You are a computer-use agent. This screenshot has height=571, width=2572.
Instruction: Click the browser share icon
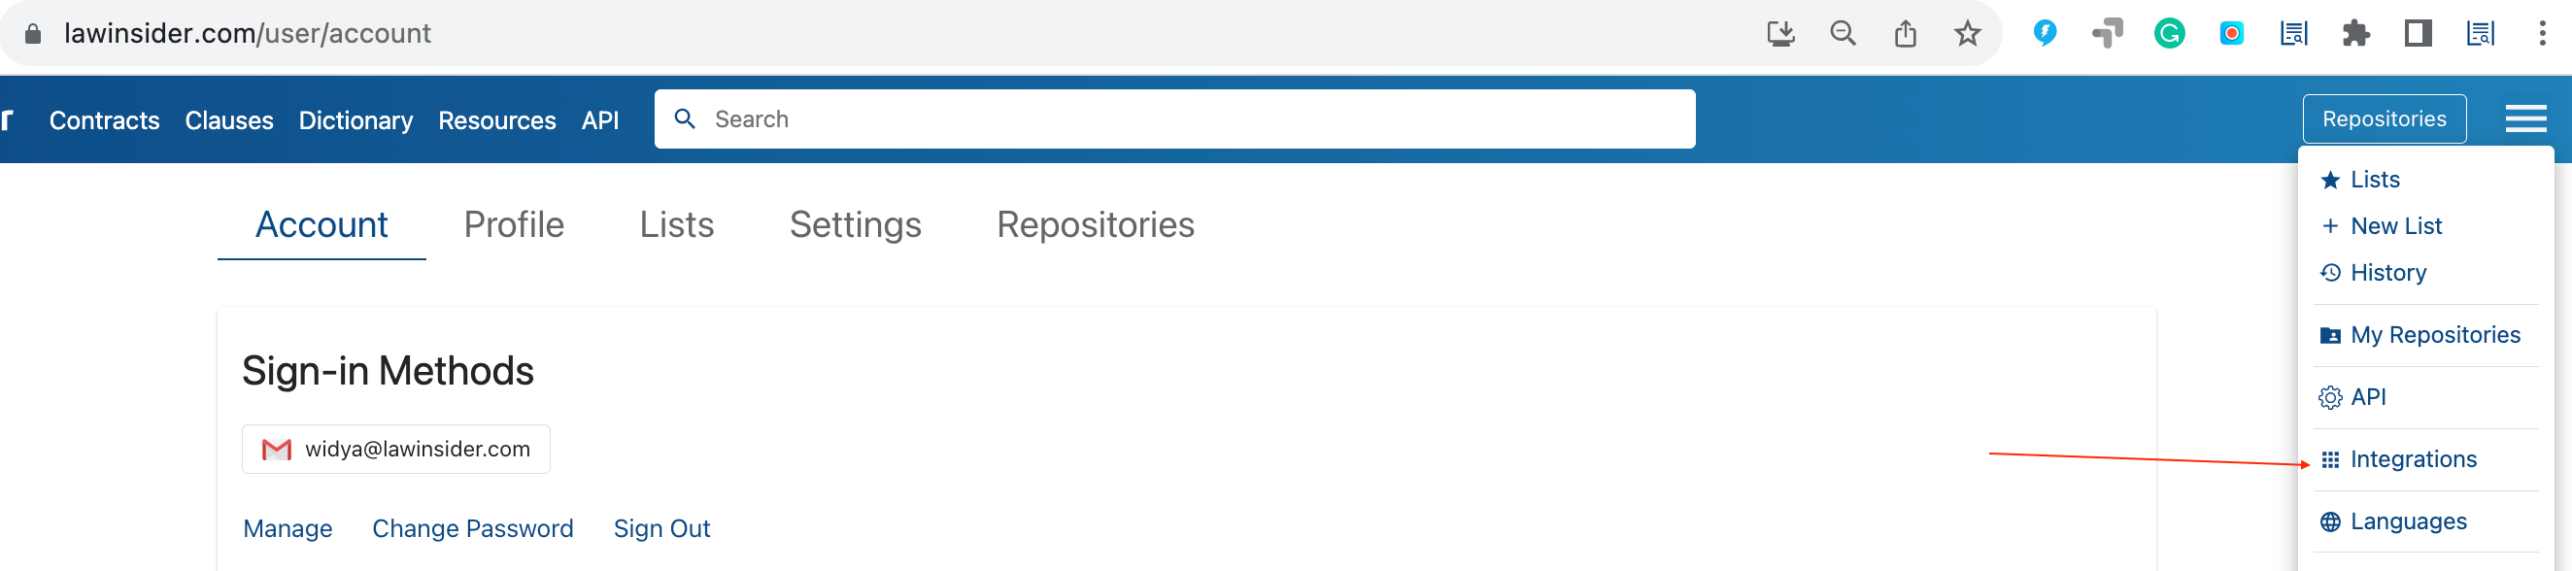[x=1905, y=34]
